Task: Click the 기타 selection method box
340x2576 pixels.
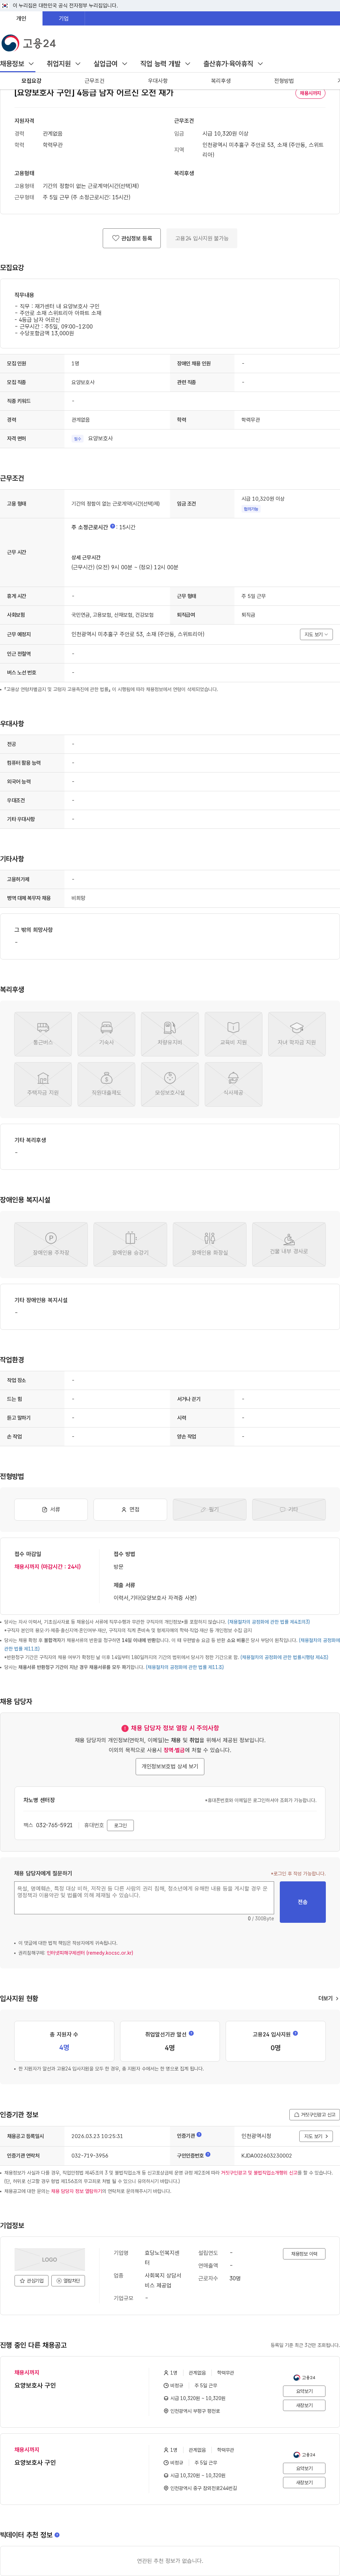Action: point(289,1509)
